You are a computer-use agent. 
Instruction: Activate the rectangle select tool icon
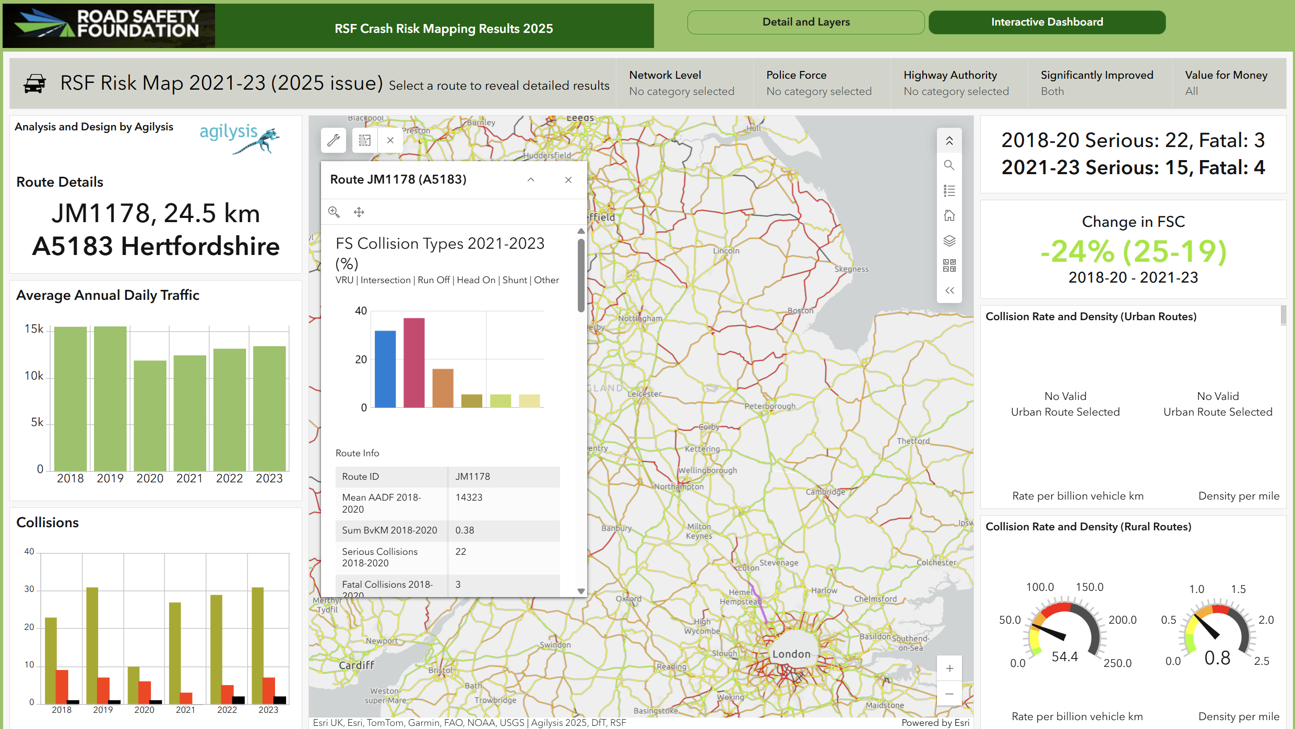coord(365,140)
